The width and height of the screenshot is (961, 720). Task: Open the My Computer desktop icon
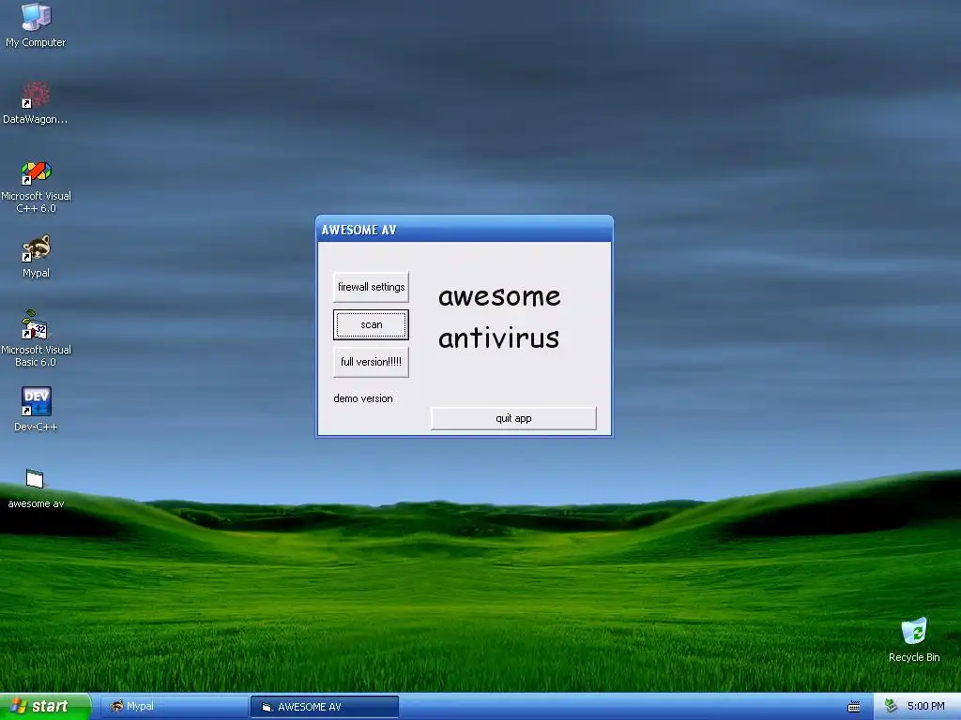coord(36,25)
